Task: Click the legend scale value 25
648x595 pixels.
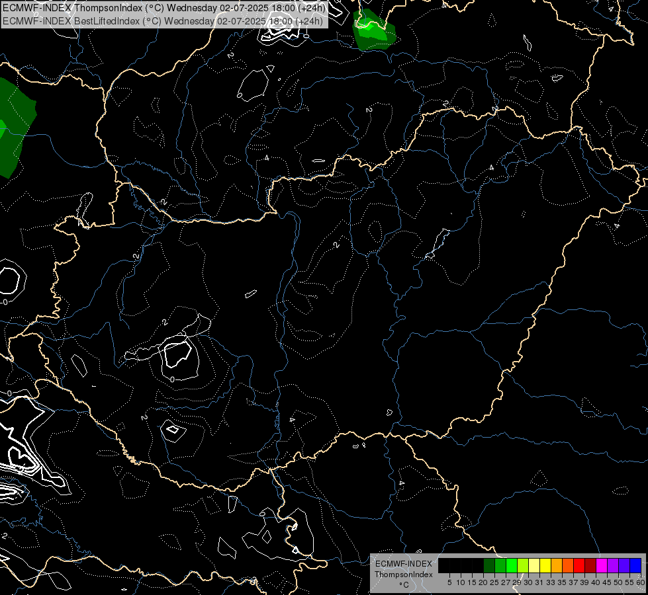Action: [x=494, y=582]
